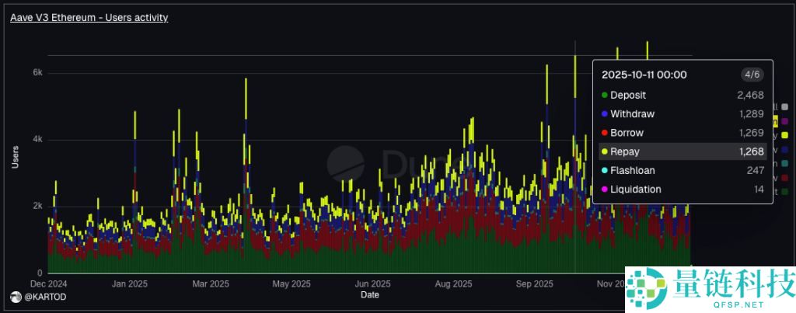796x313 pixels.
Task: Click the dark green legend swatch at the right edge
Action: click(x=784, y=191)
